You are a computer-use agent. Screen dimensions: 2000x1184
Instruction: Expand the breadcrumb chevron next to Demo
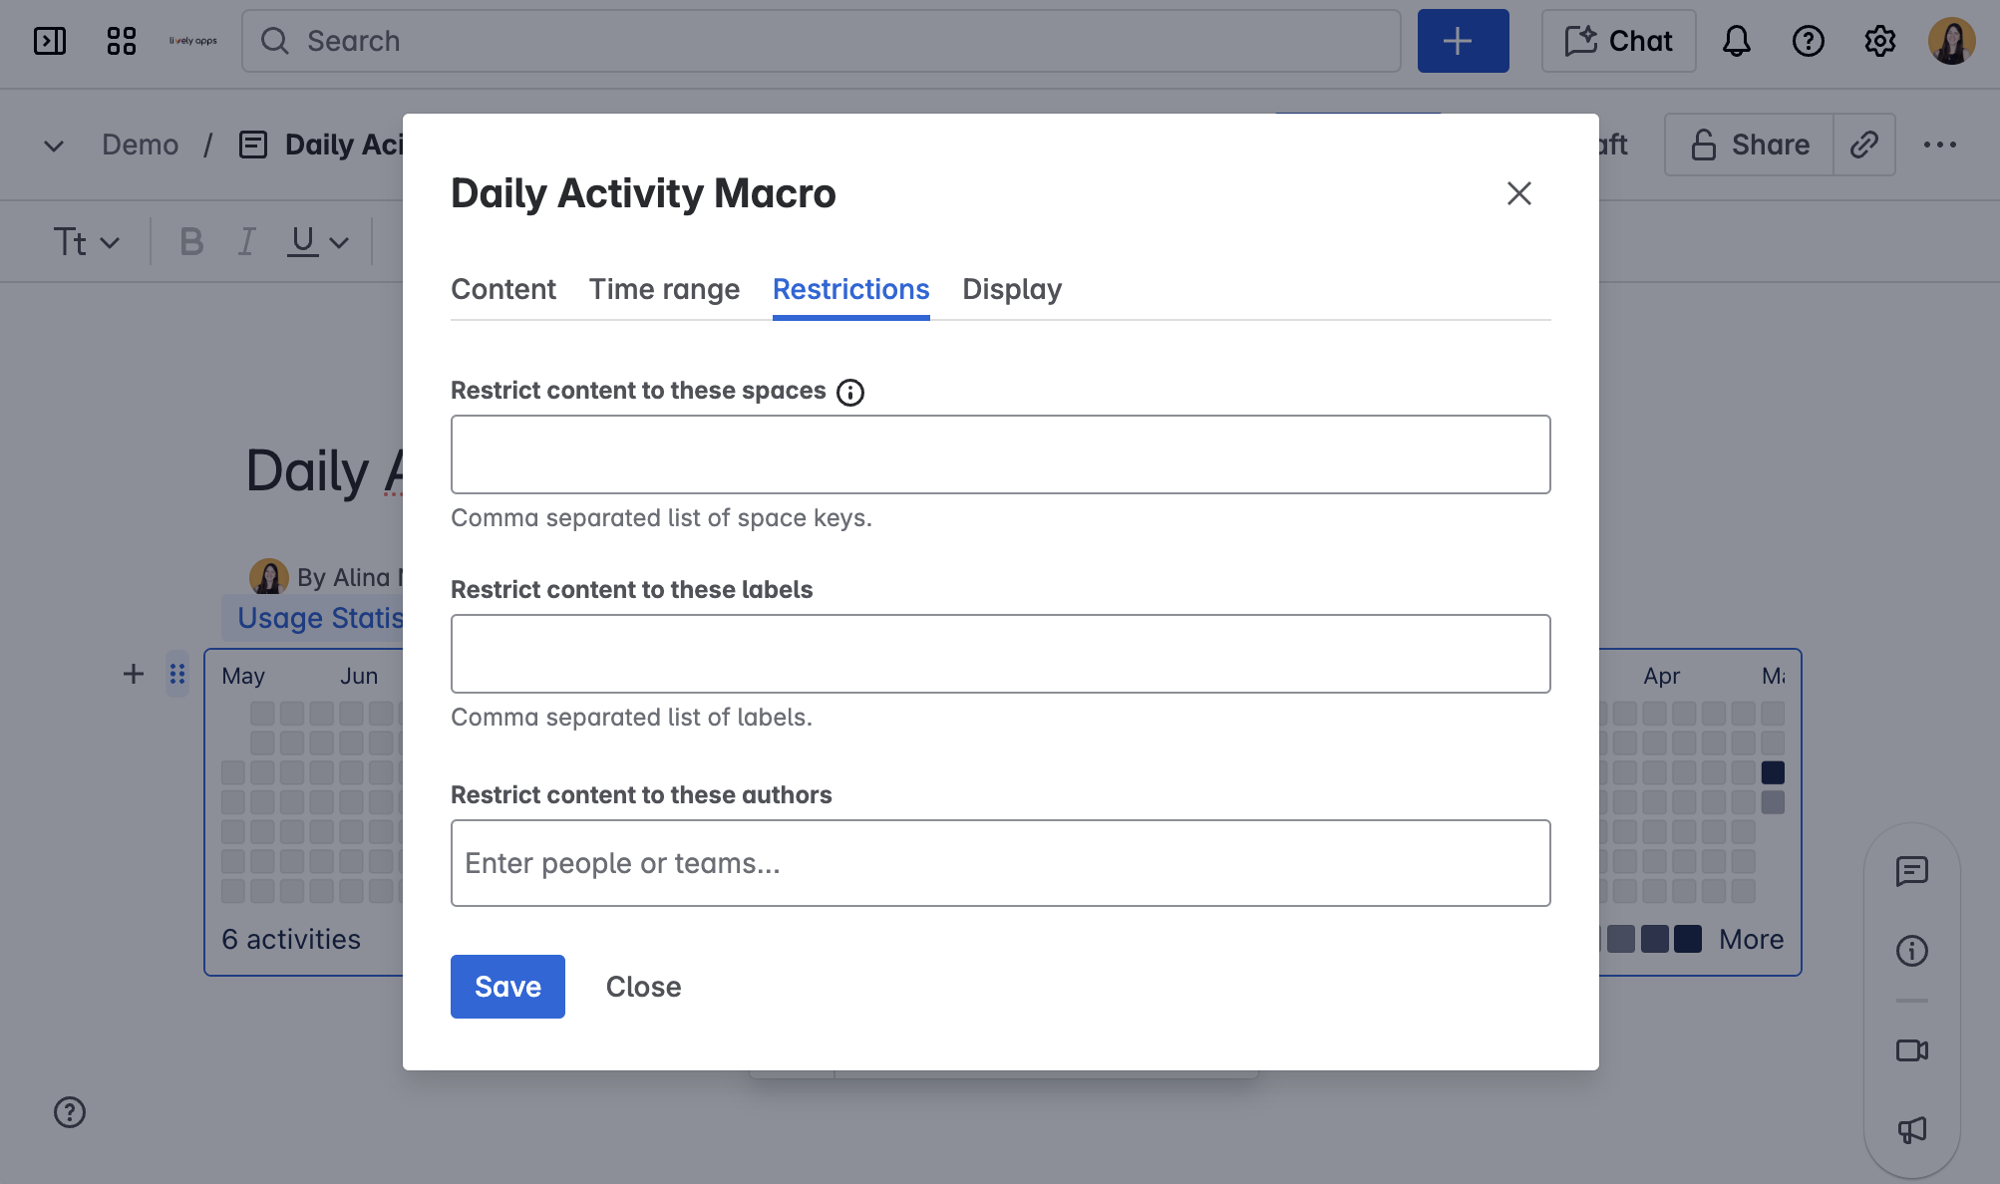(x=52, y=145)
